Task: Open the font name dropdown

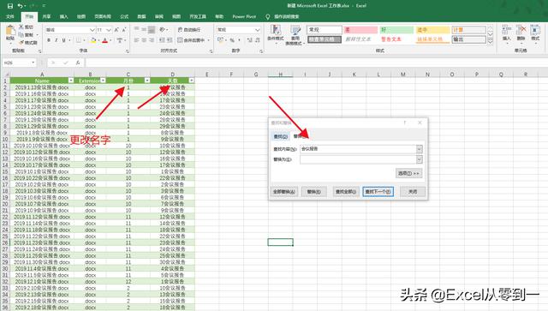Action: [x=92, y=30]
